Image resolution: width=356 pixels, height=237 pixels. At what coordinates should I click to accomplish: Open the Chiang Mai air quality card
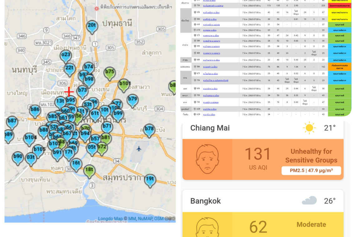263,150
